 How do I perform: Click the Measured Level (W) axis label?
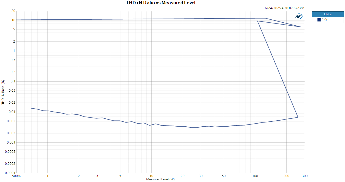pyautogui.click(x=160, y=179)
